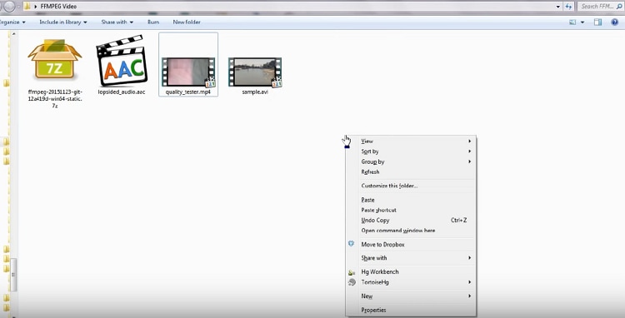
Task: Click the navigation pane scrollbar thumb
Action: click(13, 275)
